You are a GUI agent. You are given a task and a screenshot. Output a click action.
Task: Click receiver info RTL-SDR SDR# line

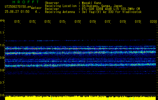(111, 9)
